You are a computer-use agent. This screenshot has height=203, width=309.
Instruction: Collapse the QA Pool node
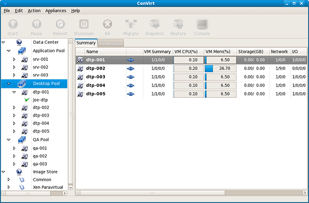tap(9, 140)
